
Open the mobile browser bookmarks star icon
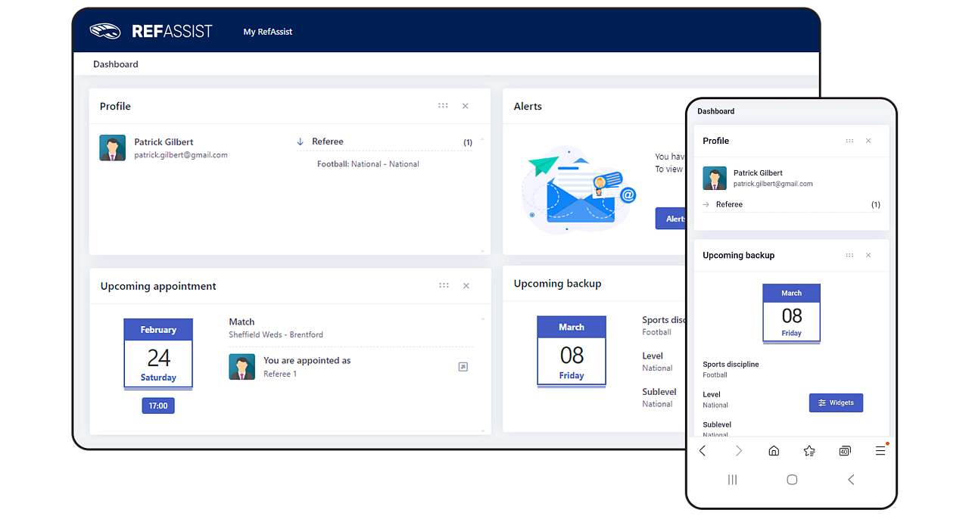pyautogui.click(x=809, y=451)
